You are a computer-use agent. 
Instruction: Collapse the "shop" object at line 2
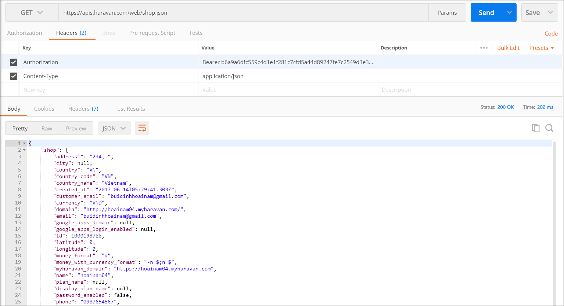(x=24, y=150)
